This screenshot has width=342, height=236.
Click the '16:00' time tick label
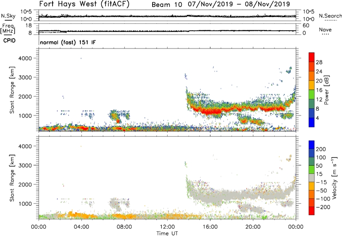(x=210, y=227)
